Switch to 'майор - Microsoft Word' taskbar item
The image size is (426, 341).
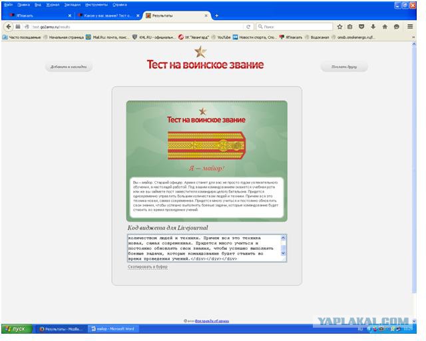(x=114, y=329)
